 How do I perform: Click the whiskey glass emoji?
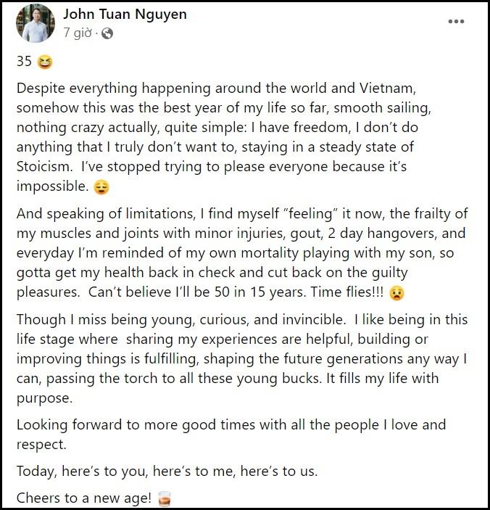pyautogui.click(x=165, y=500)
